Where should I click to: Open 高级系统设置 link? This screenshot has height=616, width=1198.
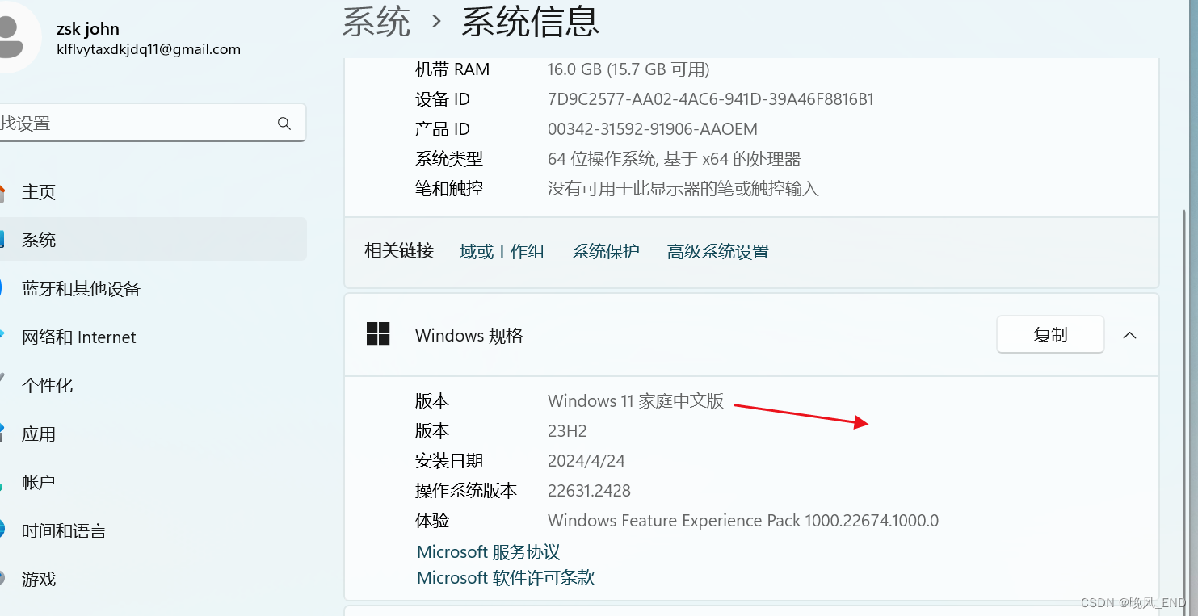pos(718,252)
